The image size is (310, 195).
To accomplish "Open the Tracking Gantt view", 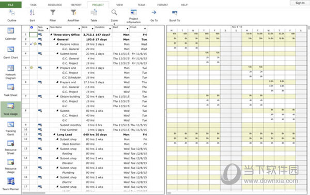I will 11,128.
